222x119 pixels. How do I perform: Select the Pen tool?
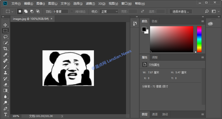pyautogui.click(x=5, y=108)
